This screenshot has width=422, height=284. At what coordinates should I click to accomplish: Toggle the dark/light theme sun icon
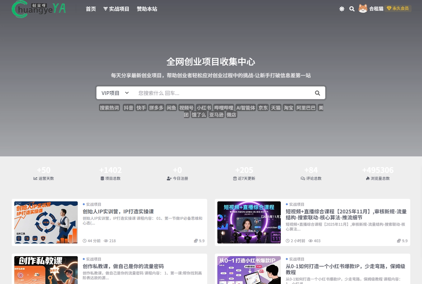pos(342,9)
